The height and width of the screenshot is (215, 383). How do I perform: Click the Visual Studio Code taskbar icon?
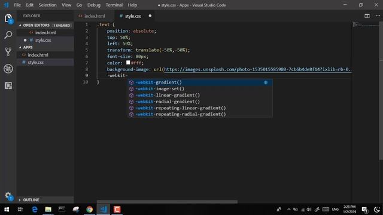pyautogui.click(x=104, y=210)
